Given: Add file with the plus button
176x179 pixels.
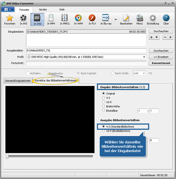Looking at the screenshot, I should (170, 37).
